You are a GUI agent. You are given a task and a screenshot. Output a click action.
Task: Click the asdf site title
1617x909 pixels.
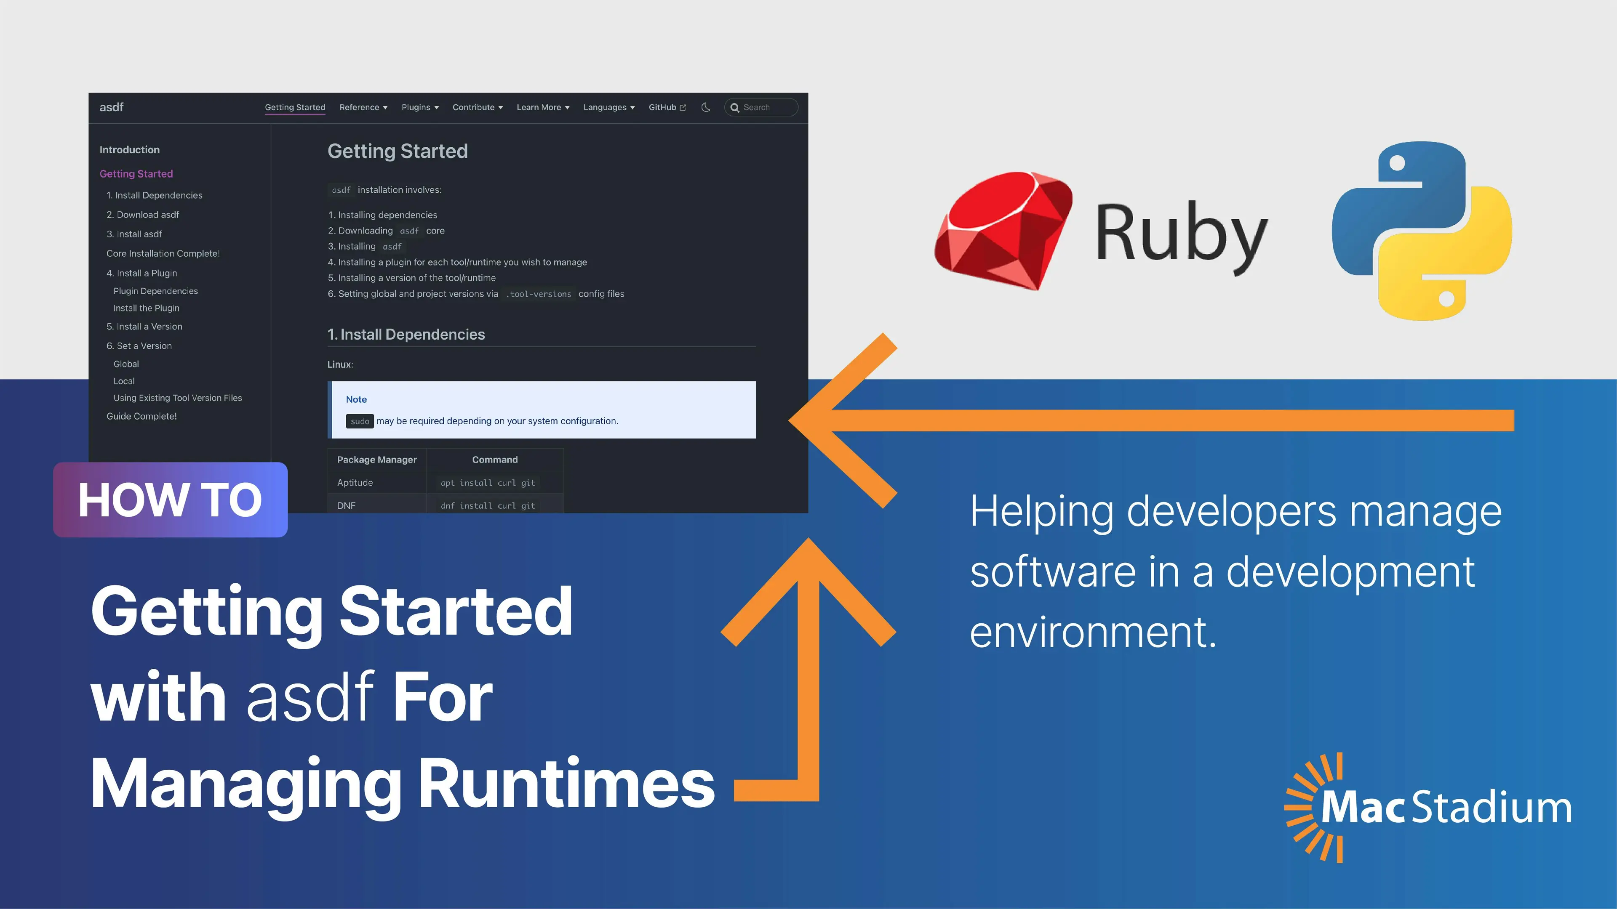pyautogui.click(x=111, y=107)
